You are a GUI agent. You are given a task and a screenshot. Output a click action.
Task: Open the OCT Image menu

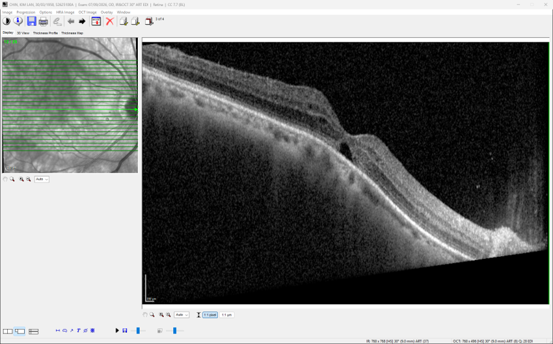pyautogui.click(x=87, y=12)
